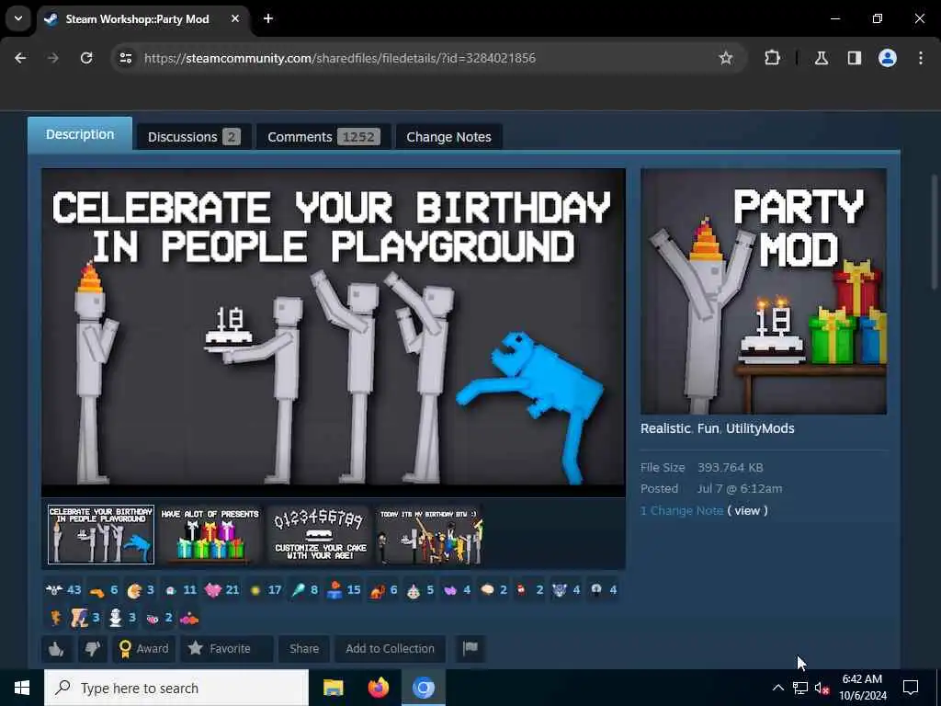Select the last pink-orange award in second row
Viewport: 941px width, 706px height.
189,618
